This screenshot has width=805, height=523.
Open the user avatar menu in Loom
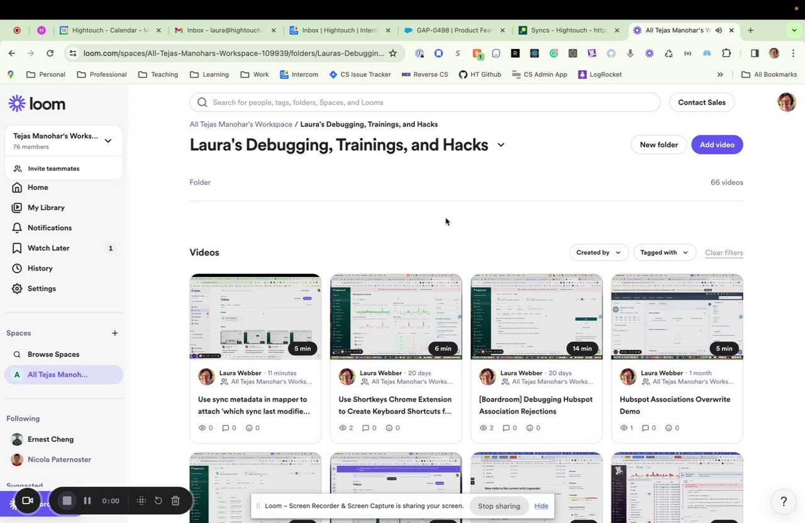[786, 103]
